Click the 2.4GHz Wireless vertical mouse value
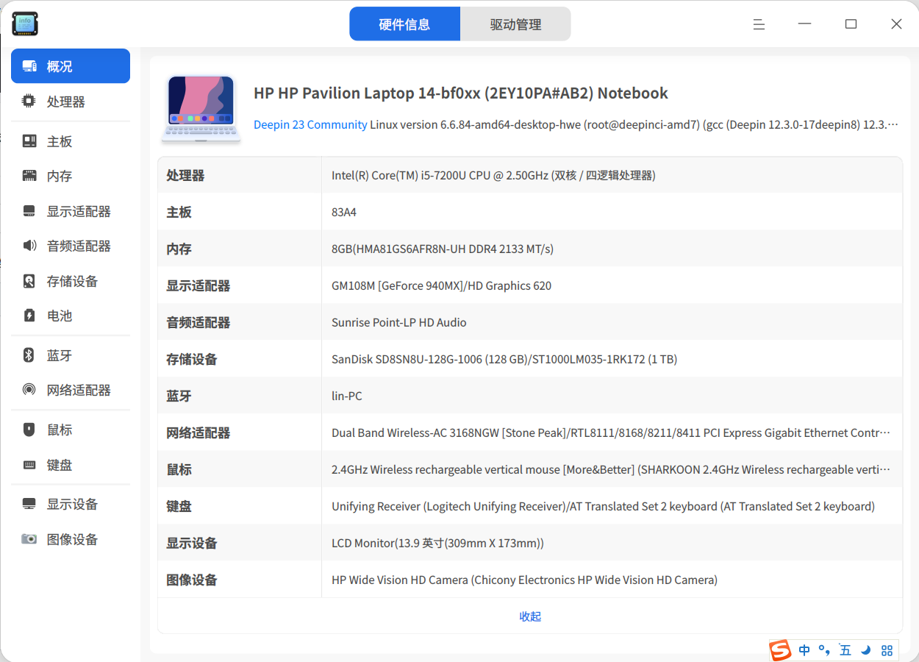 [x=611, y=469]
